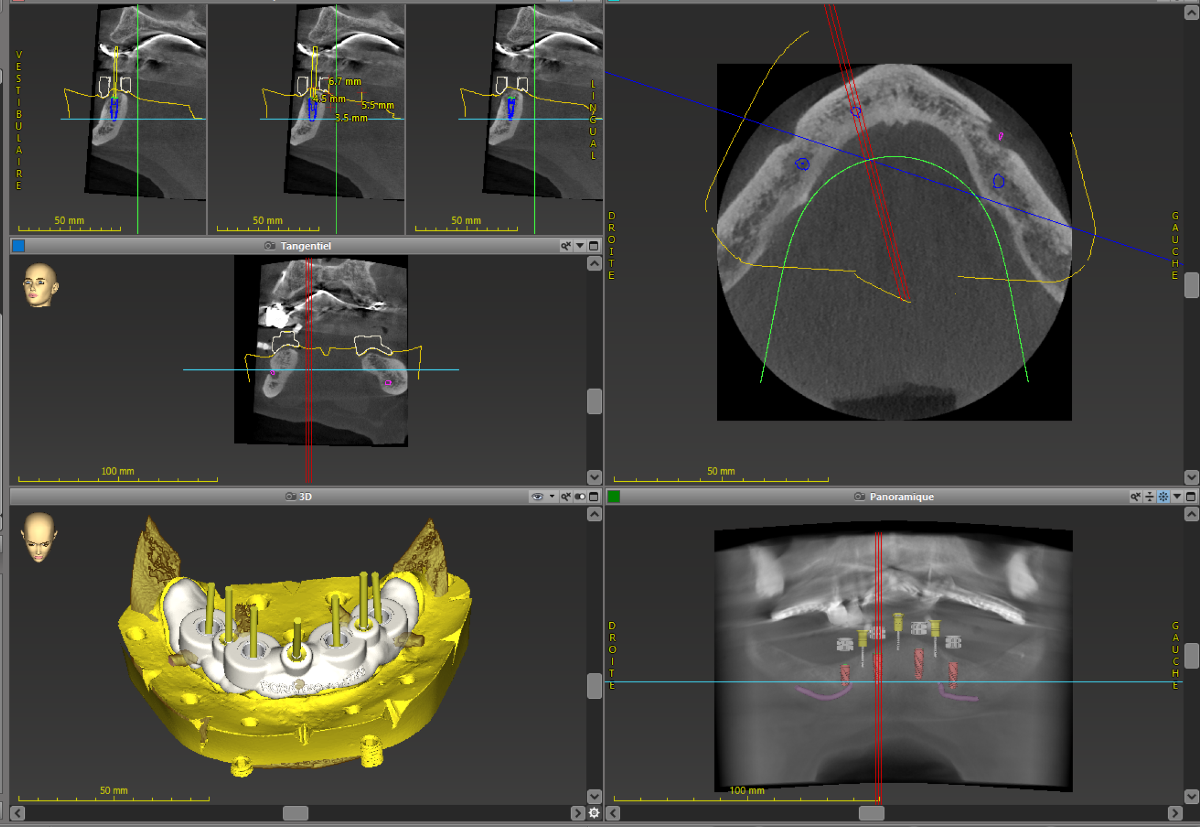Select the blue implant outline on left side of axial view
Image resolution: width=1200 pixels, height=827 pixels.
point(802,164)
